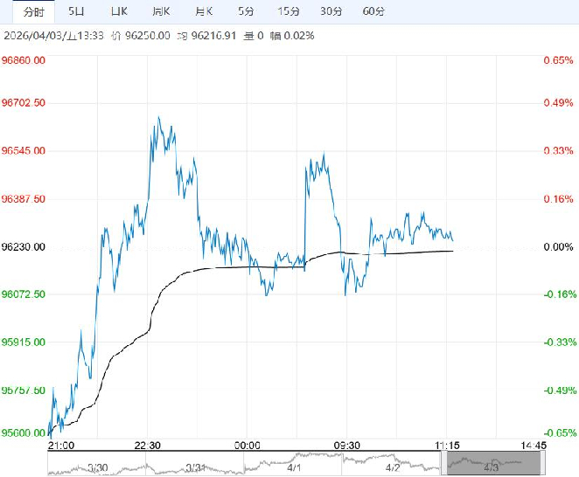Image resolution: width=579 pixels, height=477 pixels.
Task: Jump to 3/30 in the bottom navigator
Action: tap(97, 468)
